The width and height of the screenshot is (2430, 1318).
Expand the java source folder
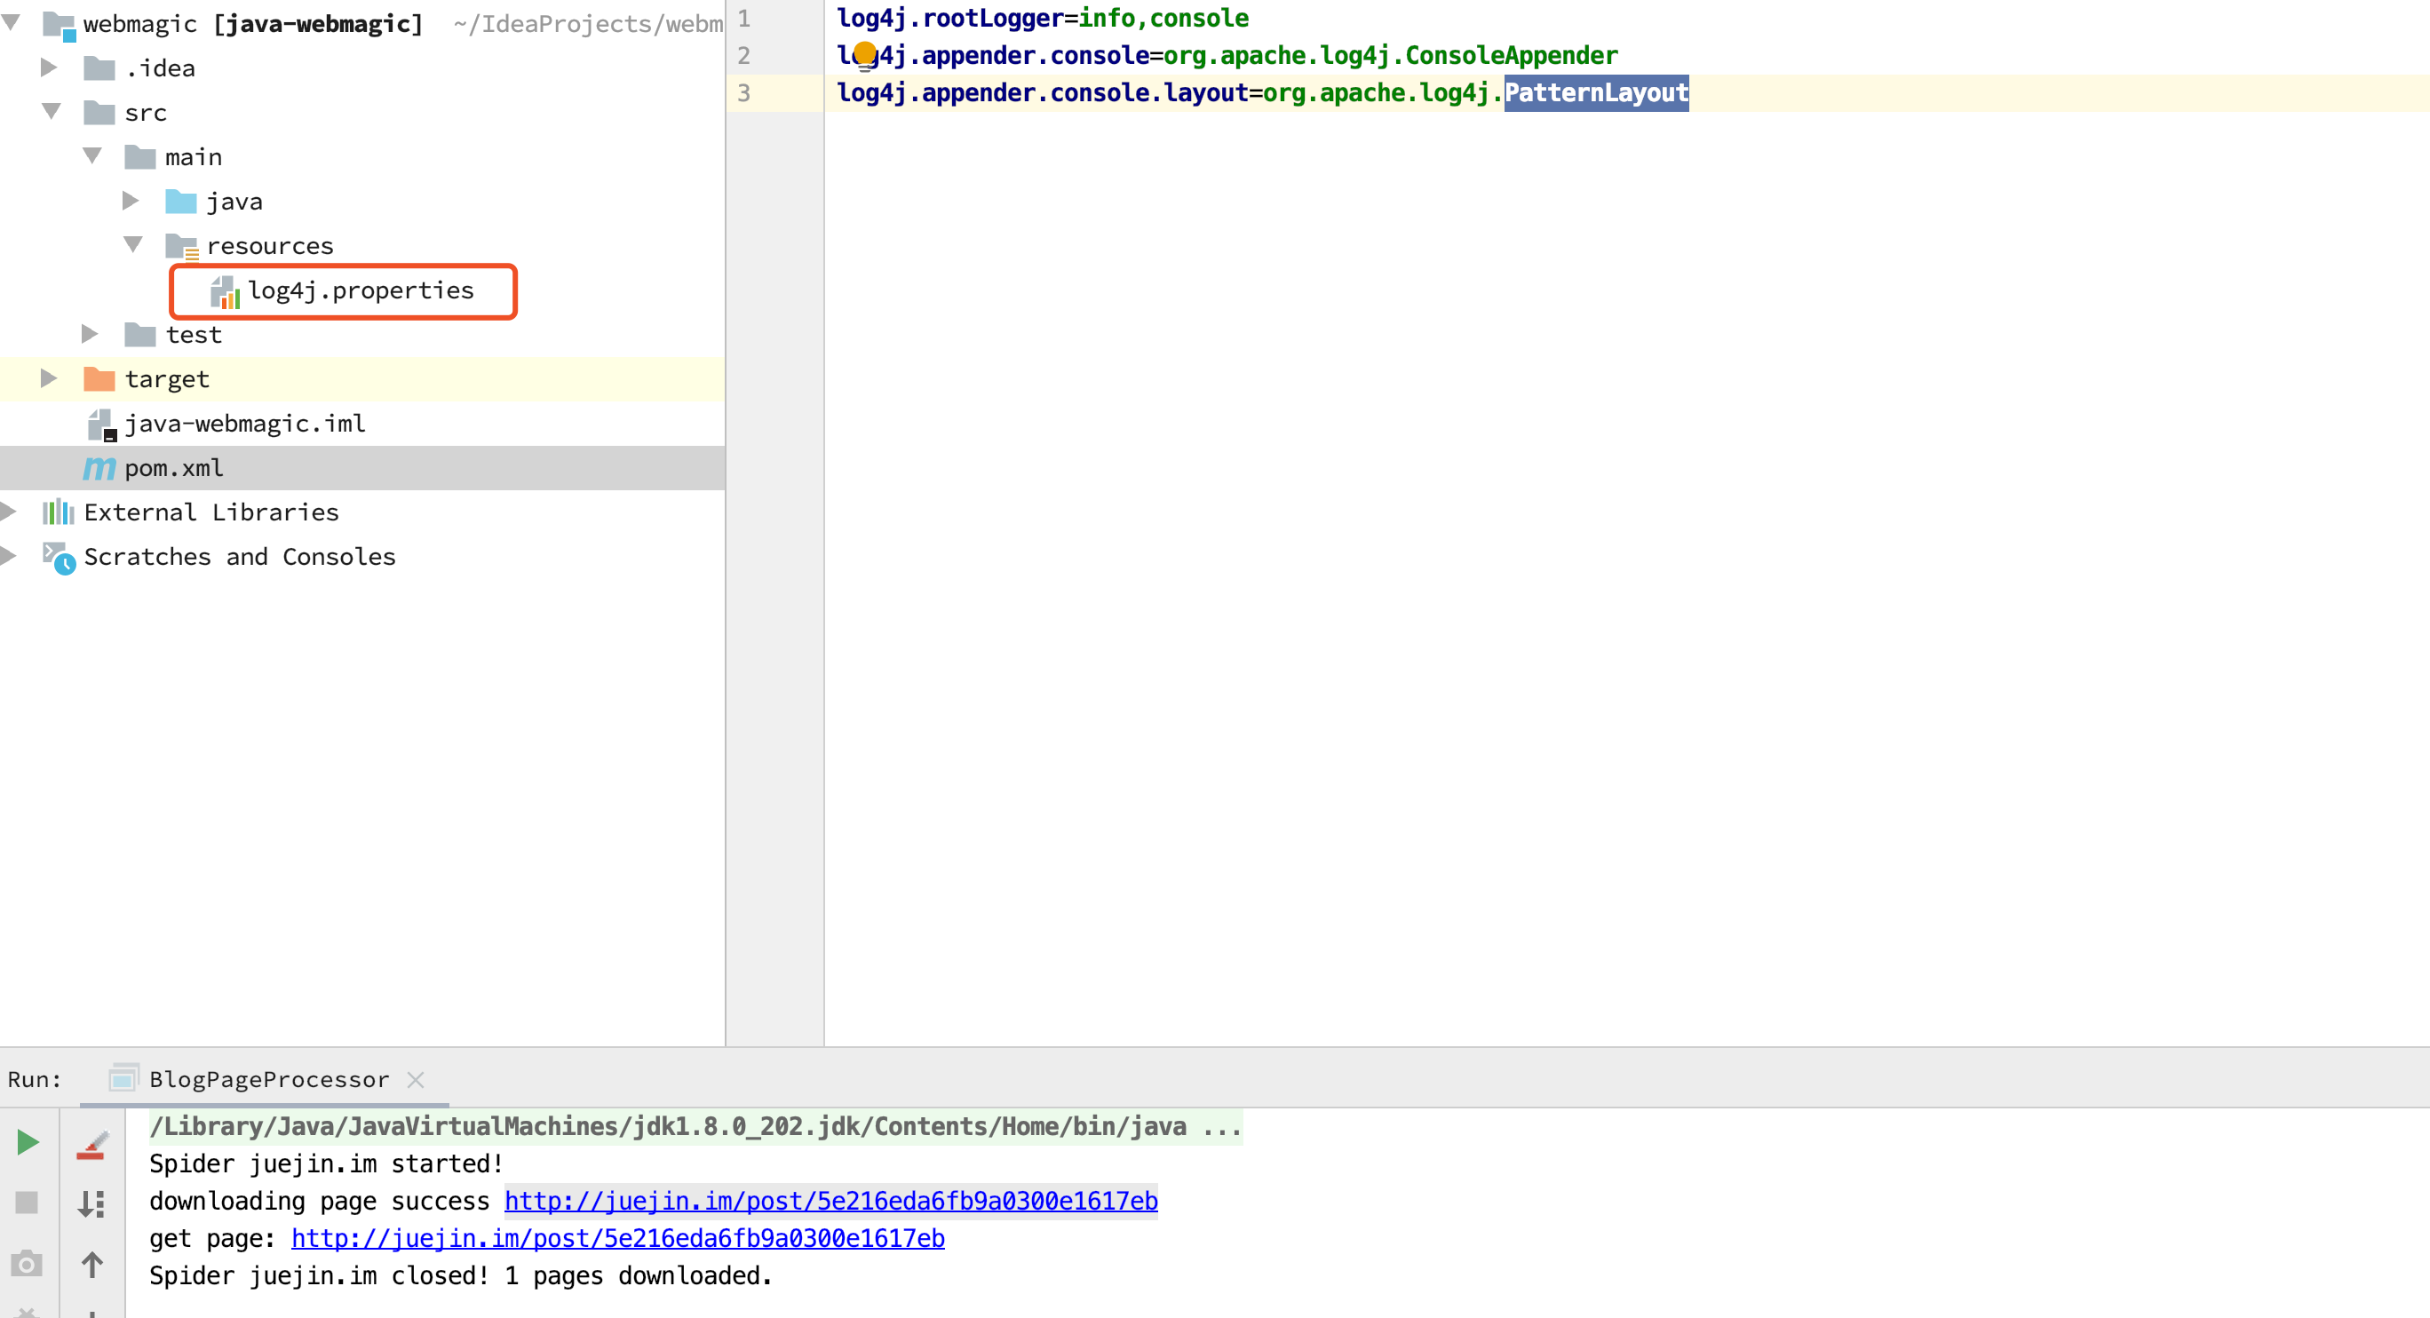coord(131,201)
